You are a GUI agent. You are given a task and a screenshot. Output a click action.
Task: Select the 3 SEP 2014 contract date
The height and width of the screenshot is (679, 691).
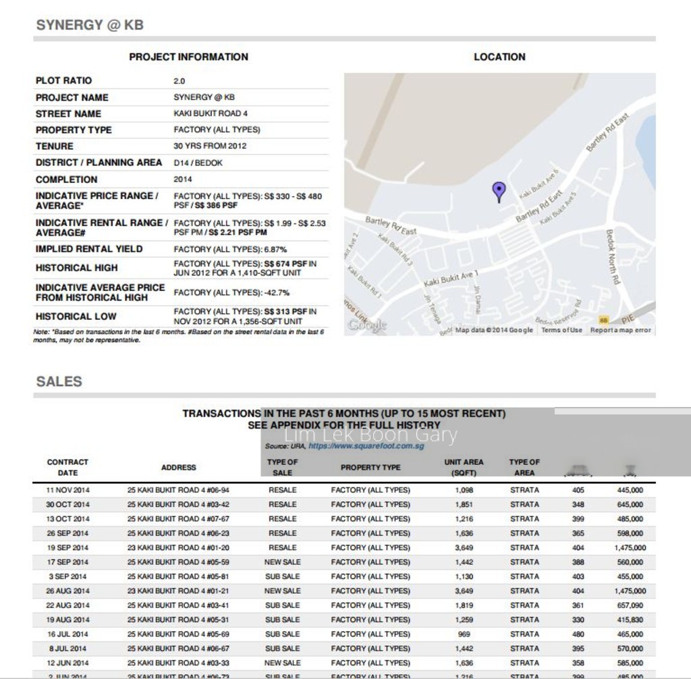(67, 576)
